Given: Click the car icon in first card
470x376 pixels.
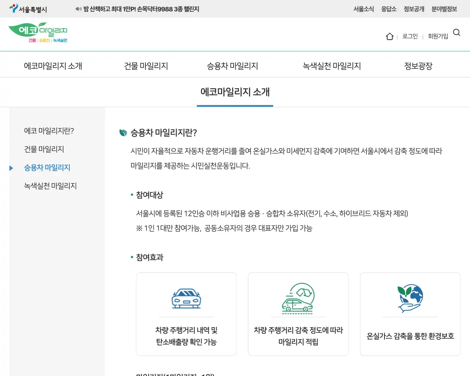Looking at the screenshot, I should (186, 298).
